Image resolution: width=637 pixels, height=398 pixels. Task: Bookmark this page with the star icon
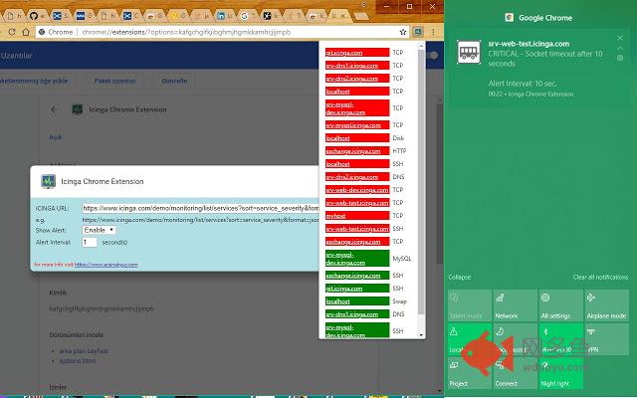405,32
